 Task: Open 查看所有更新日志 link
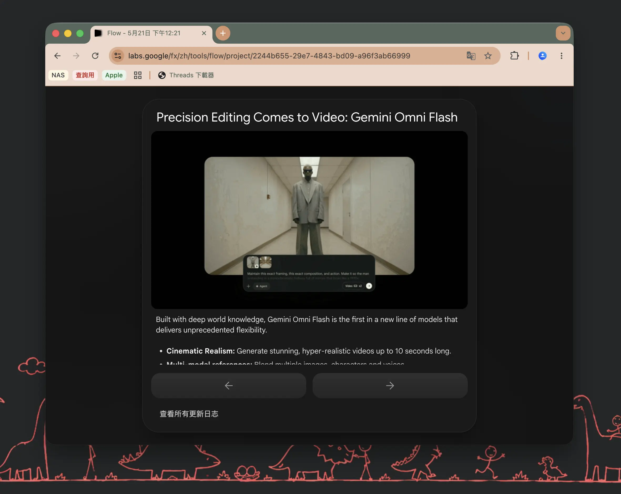tap(189, 414)
